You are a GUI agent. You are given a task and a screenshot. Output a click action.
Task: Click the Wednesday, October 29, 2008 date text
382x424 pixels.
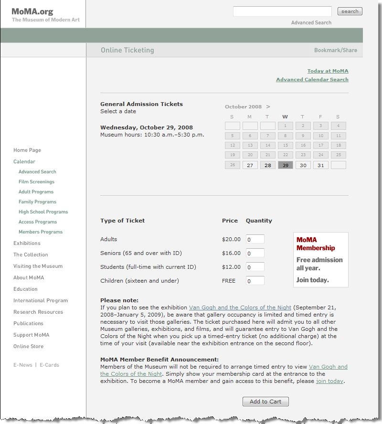pos(147,127)
